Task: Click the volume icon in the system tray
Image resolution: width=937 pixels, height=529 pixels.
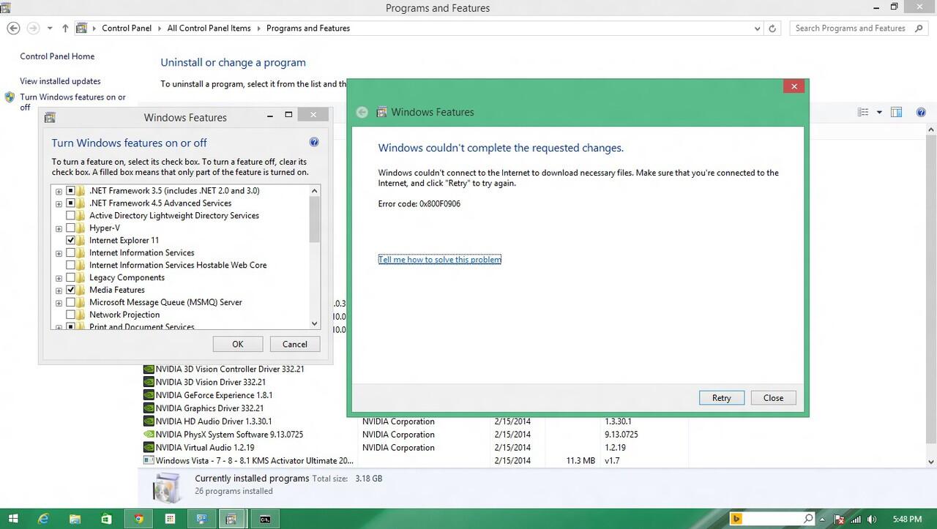Action: (x=873, y=519)
